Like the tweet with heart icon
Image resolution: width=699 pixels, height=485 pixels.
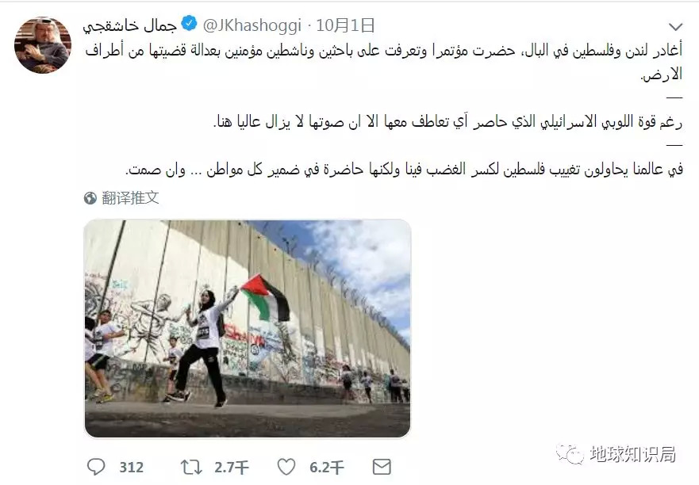tap(286, 468)
